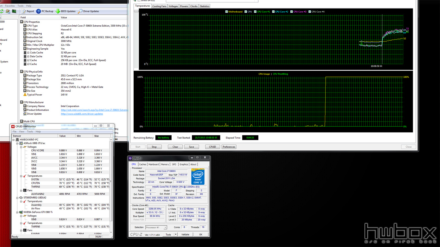Click the CPU-Z title bar icon
This screenshot has width=440, height=247.
click(130, 158)
